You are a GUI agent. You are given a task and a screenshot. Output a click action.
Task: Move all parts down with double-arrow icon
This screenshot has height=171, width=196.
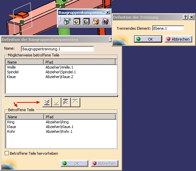point(47,102)
